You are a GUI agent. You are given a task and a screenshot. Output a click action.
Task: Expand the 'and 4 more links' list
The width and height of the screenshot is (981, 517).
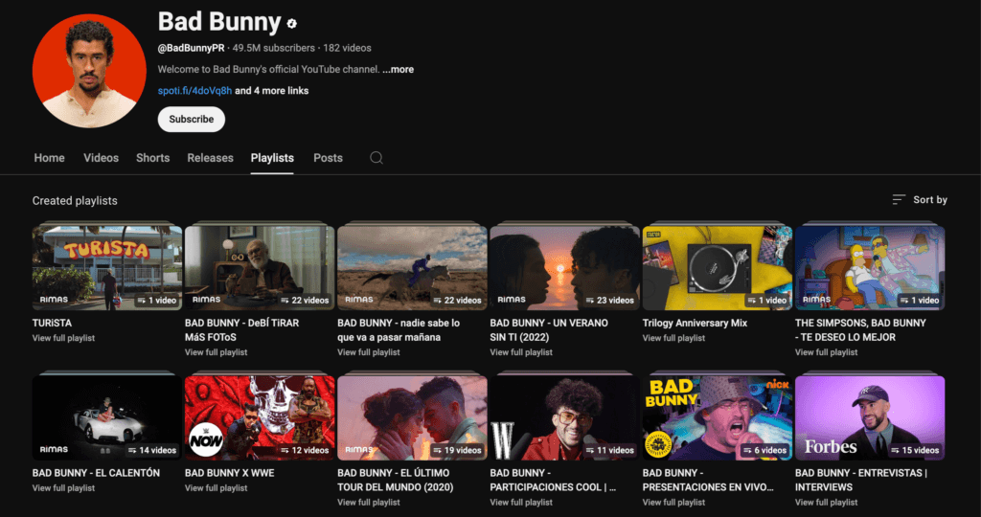click(272, 91)
